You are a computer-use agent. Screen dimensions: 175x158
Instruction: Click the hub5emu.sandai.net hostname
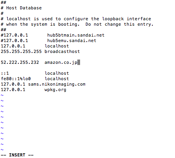[71, 40]
